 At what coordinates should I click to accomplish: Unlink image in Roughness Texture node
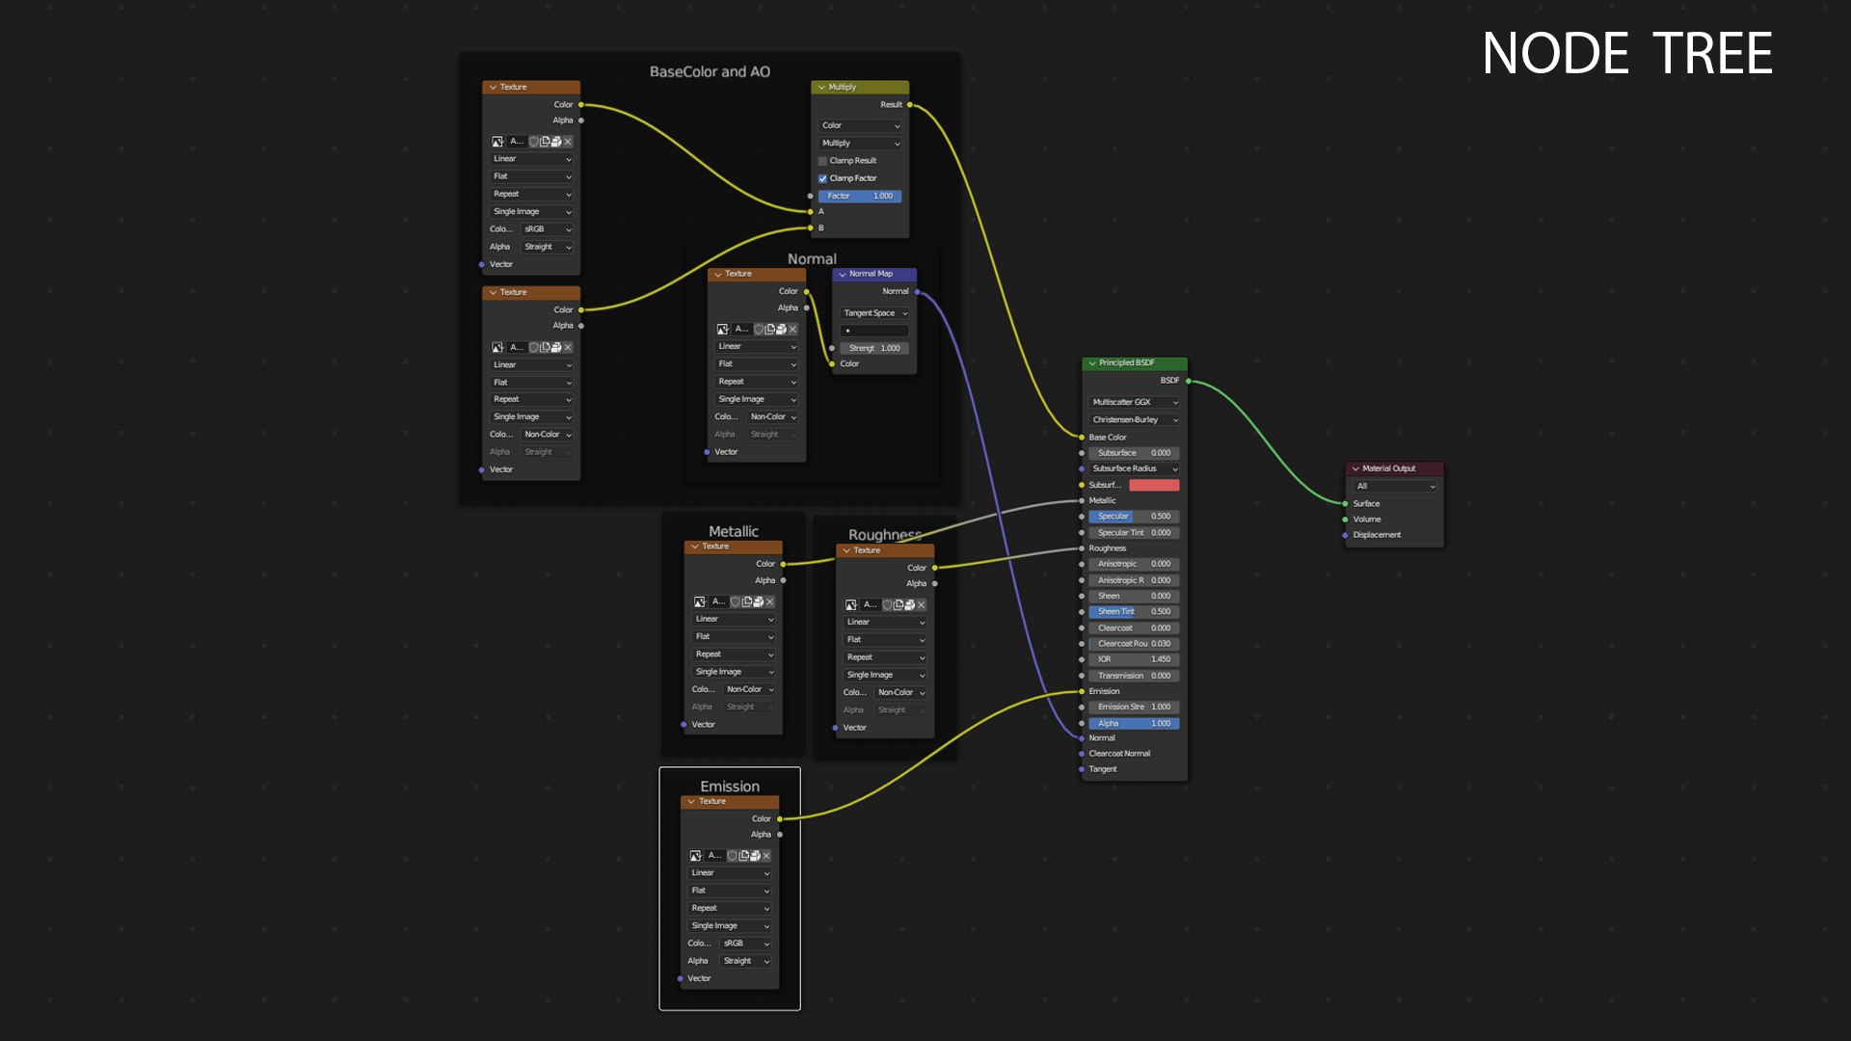click(921, 605)
